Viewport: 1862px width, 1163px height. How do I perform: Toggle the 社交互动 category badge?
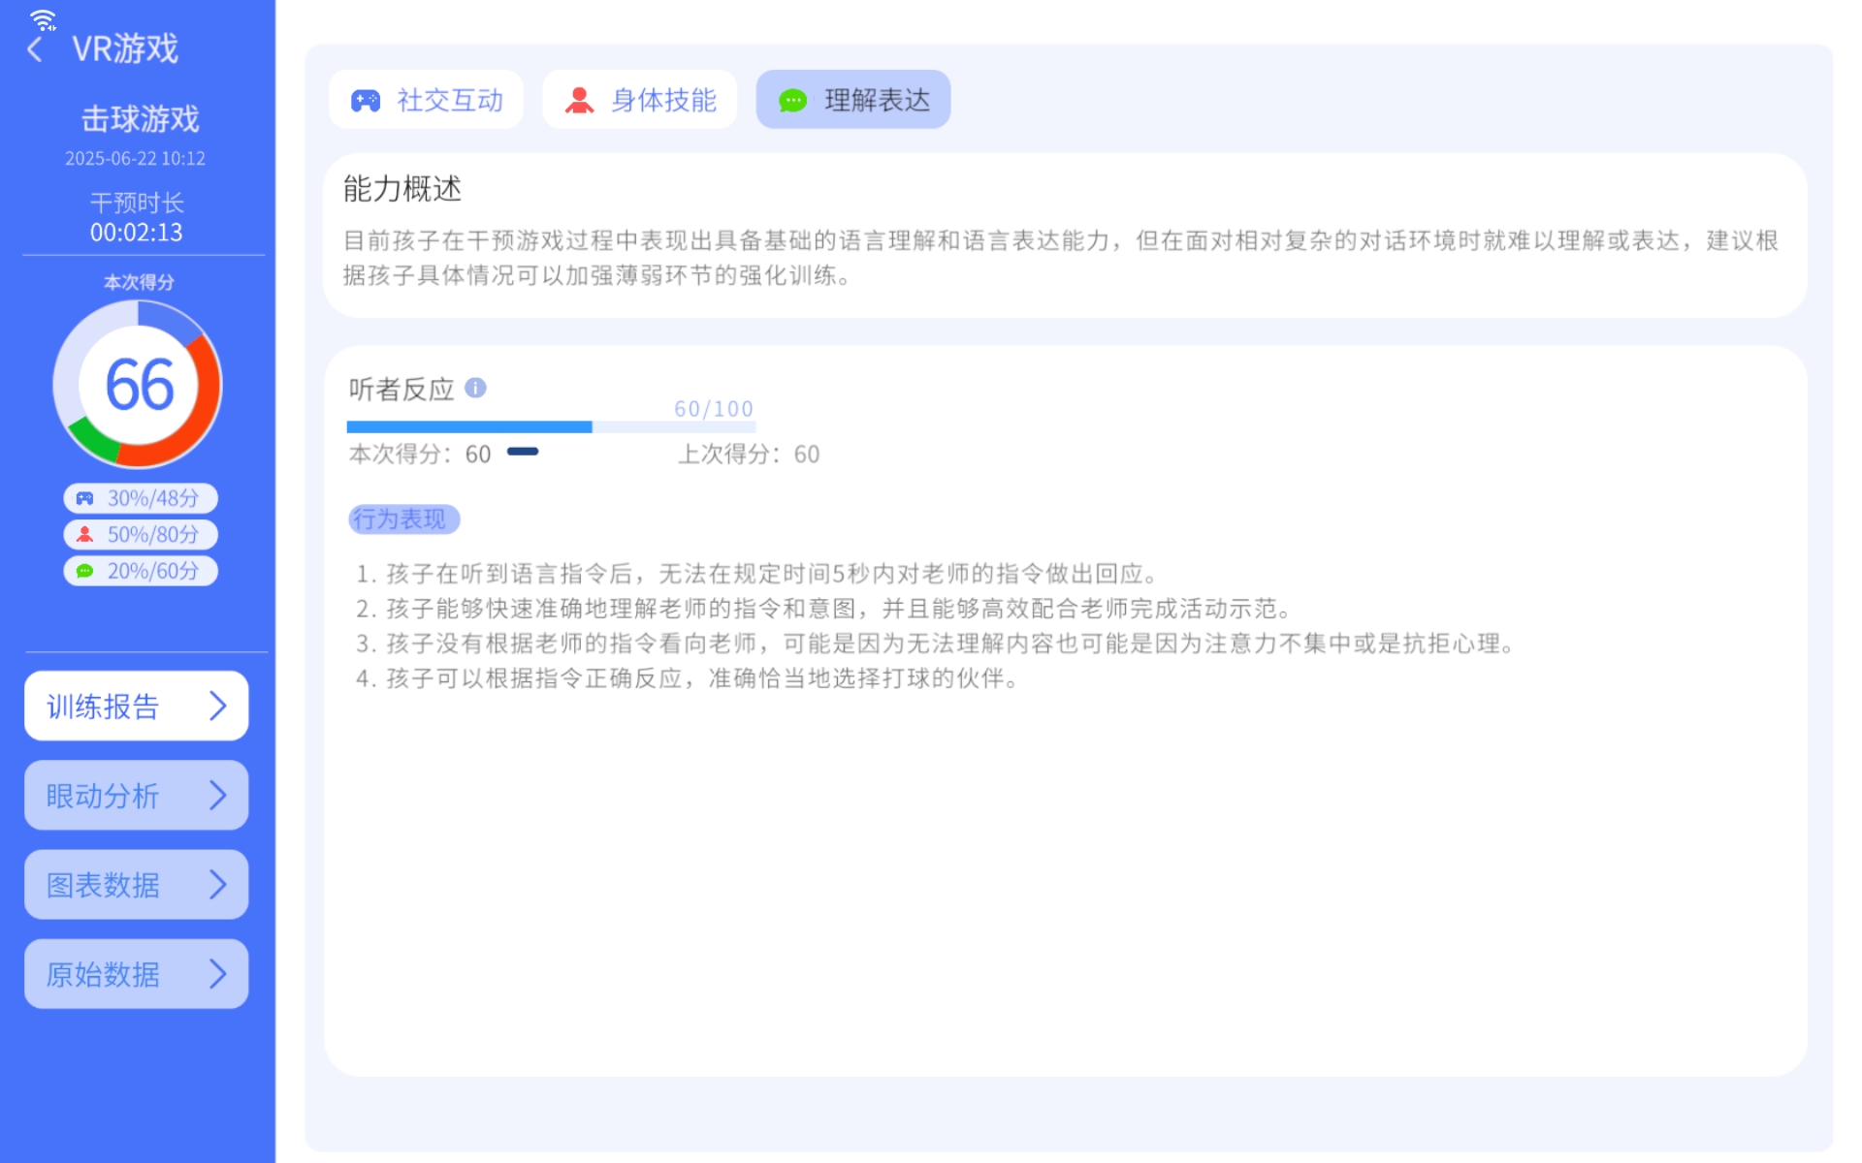point(140,498)
